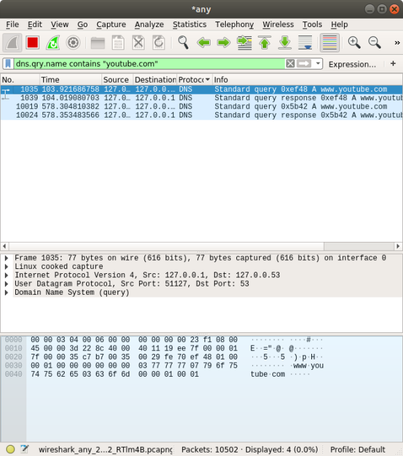Open the Statistics menu
403x456 pixels.
point(190,24)
